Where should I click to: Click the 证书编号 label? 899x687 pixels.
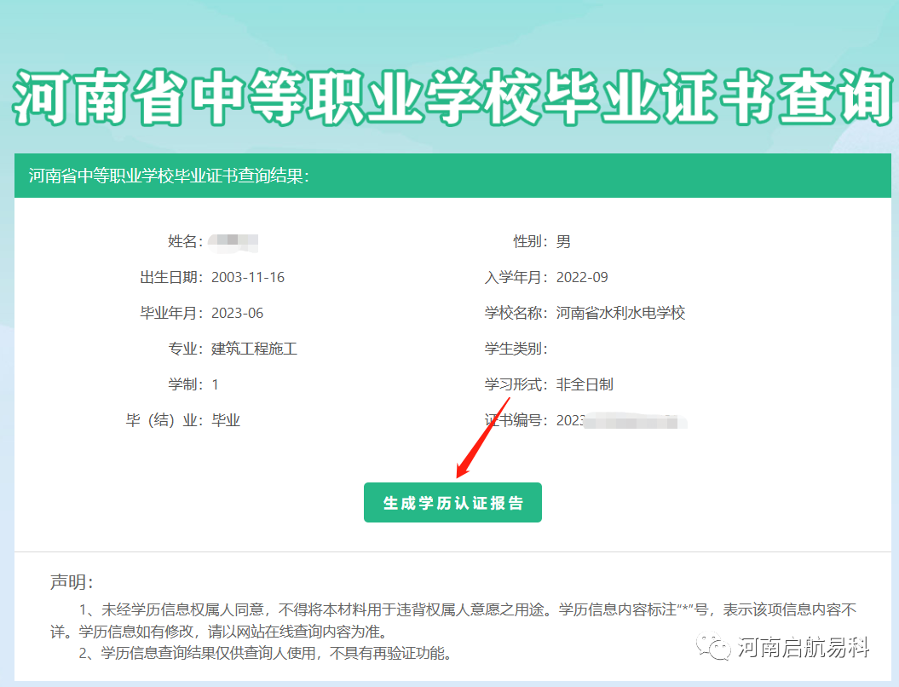point(516,420)
